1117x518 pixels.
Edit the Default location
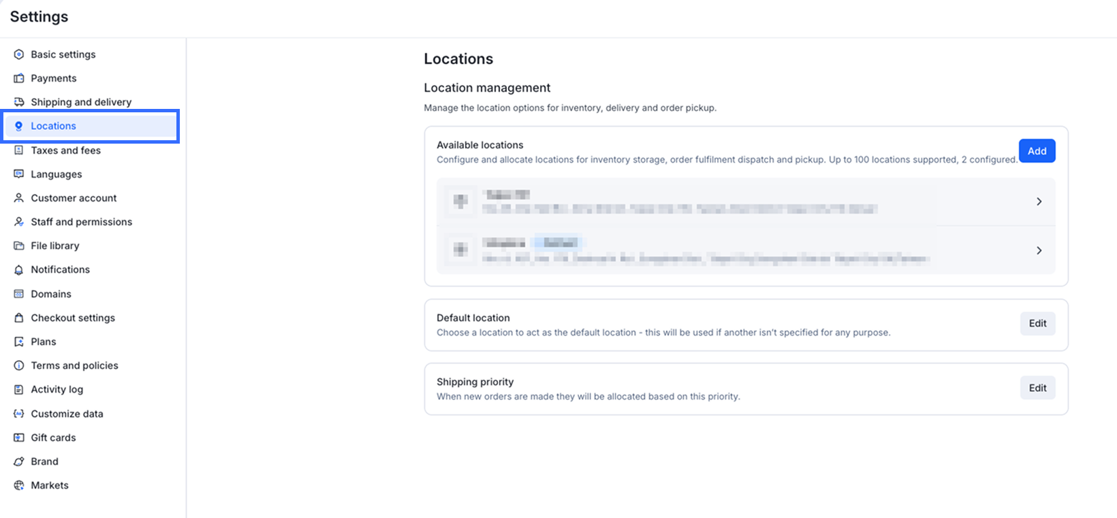point(1037,323)
